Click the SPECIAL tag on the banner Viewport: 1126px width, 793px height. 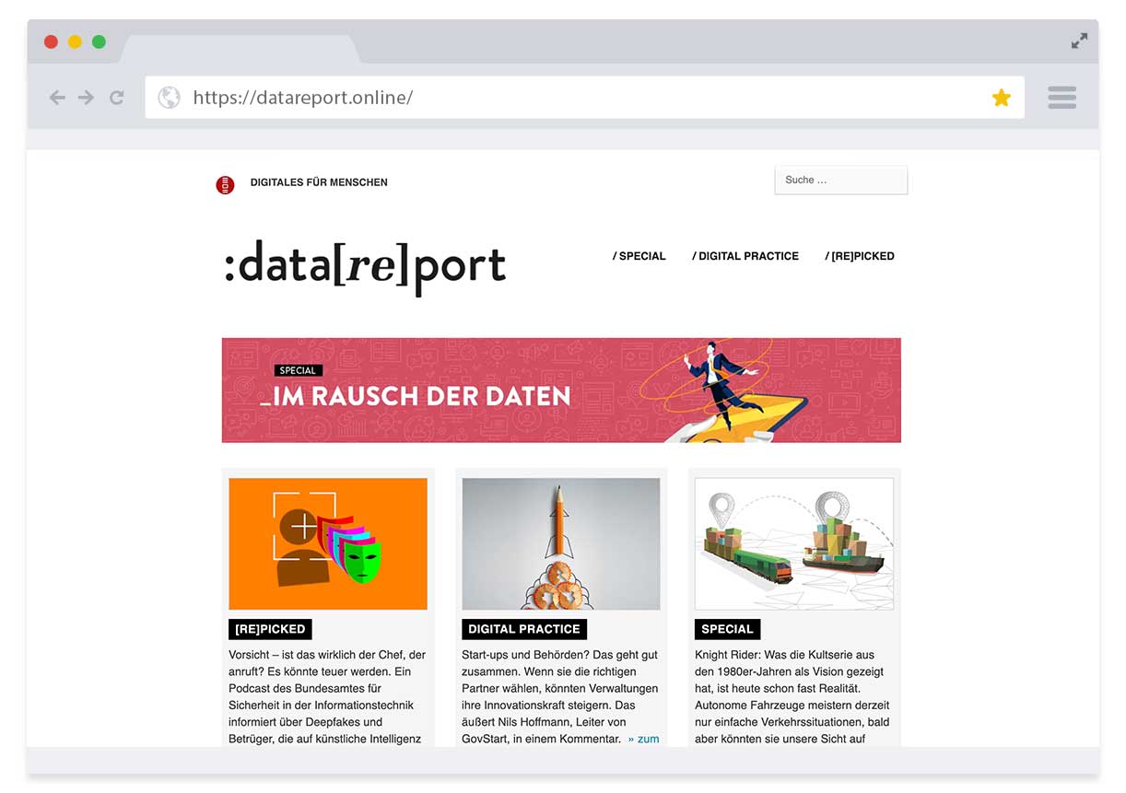[298, 370]
